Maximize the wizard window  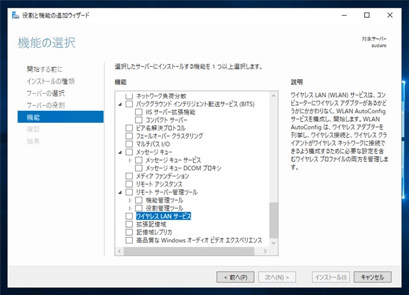pyautogui.click(x=367, y=16)
